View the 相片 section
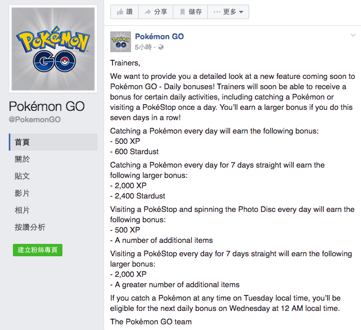The image size is (361, 330). point(22,210)
